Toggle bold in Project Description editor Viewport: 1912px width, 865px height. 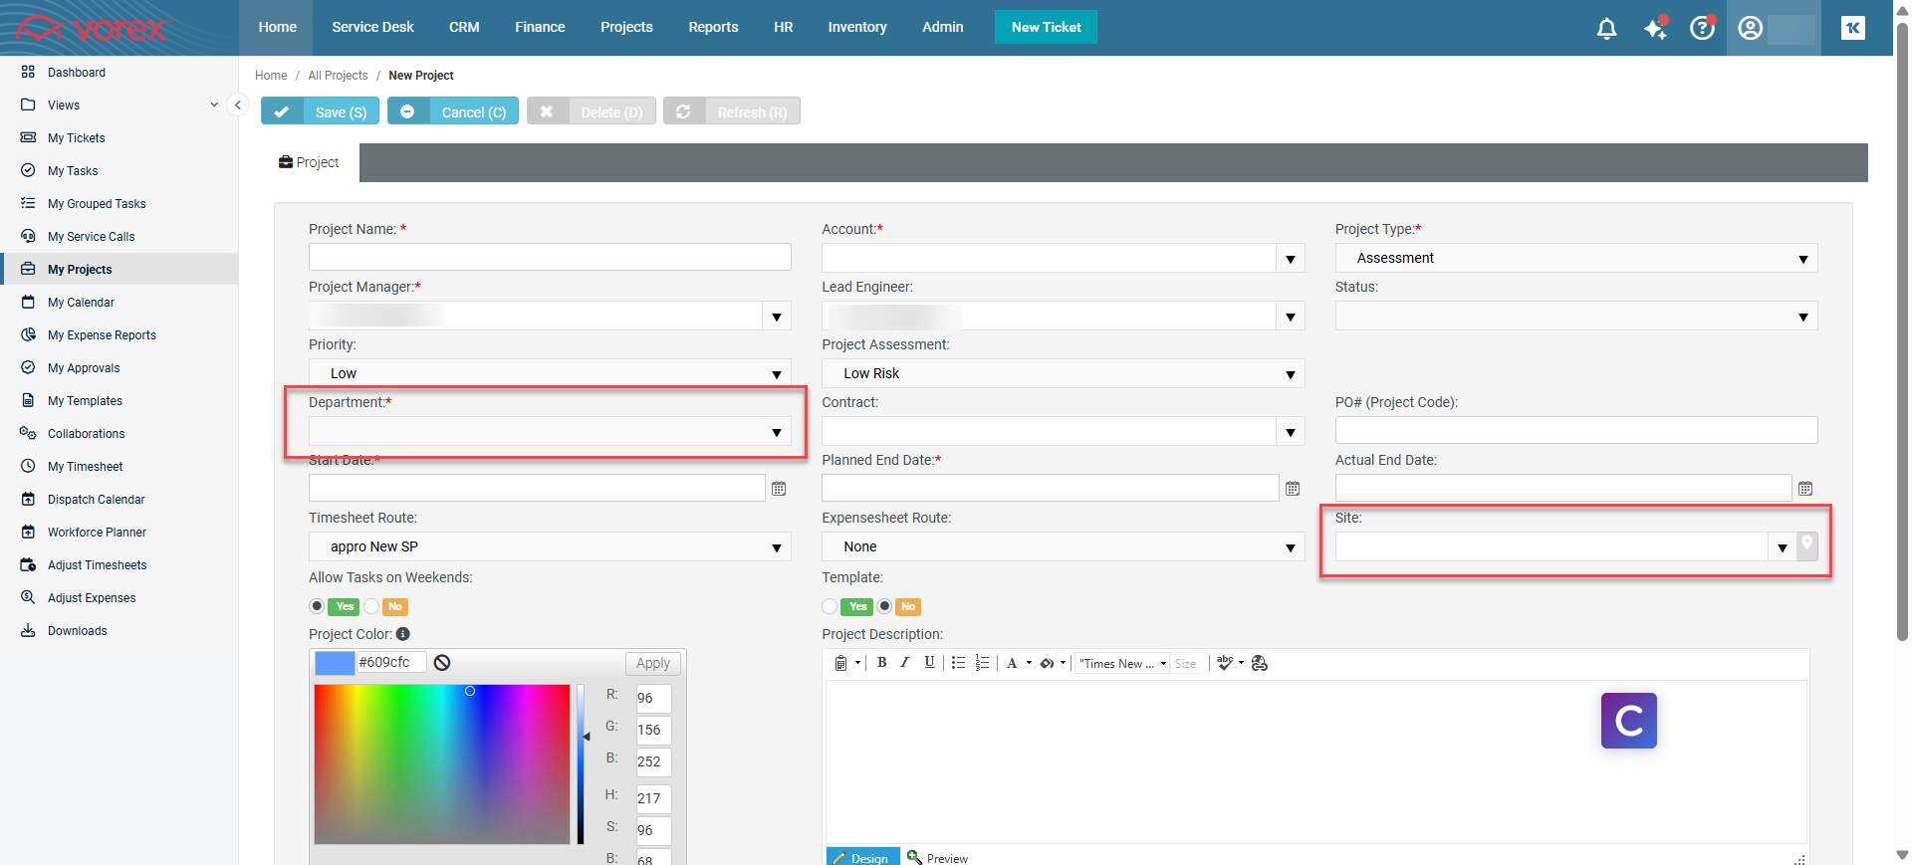coord(881,663)
